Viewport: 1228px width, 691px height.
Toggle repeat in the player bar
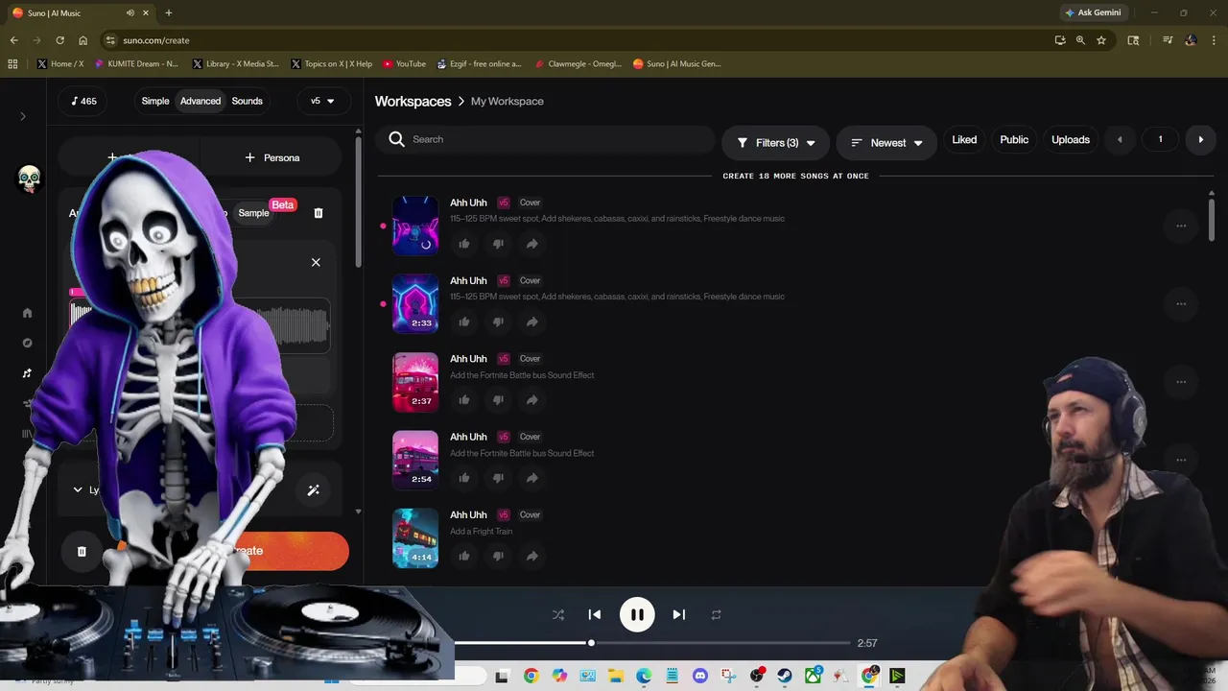(716, 614)
